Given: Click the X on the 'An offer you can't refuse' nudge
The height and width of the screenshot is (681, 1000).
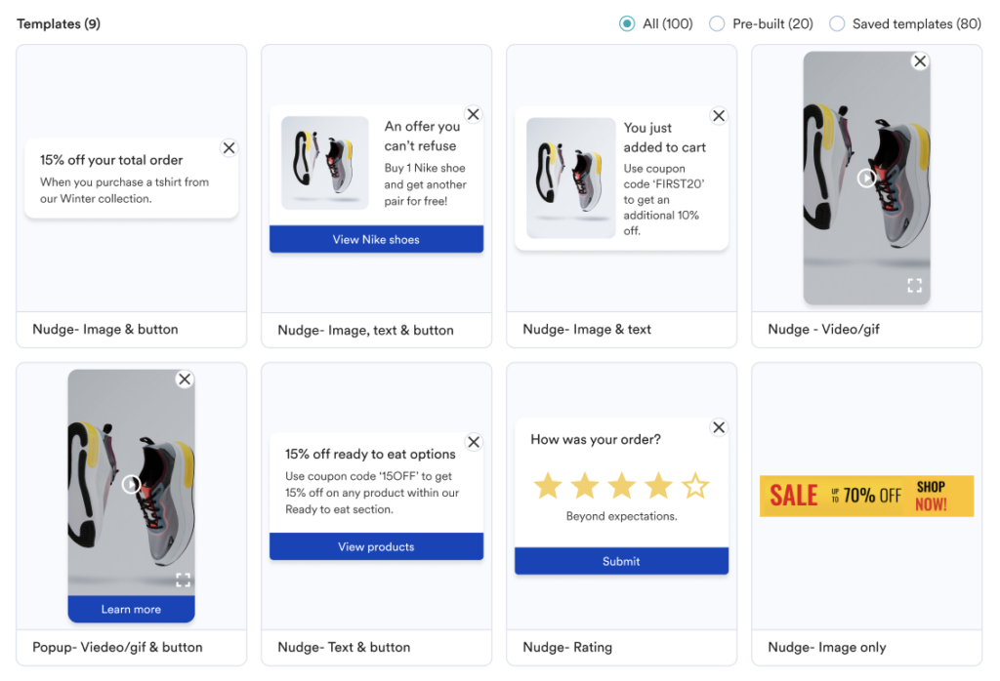Looking at the screenshot, I should coord(474,114).
